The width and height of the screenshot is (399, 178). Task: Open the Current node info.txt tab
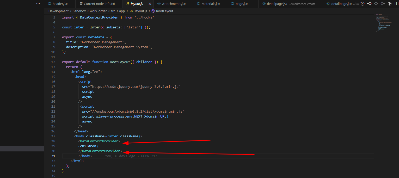[99, 4]
